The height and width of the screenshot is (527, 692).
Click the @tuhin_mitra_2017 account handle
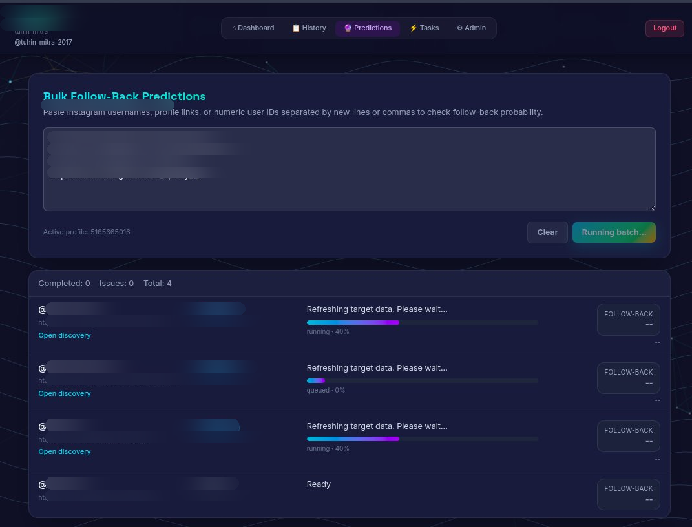click(x=43, y=42)
